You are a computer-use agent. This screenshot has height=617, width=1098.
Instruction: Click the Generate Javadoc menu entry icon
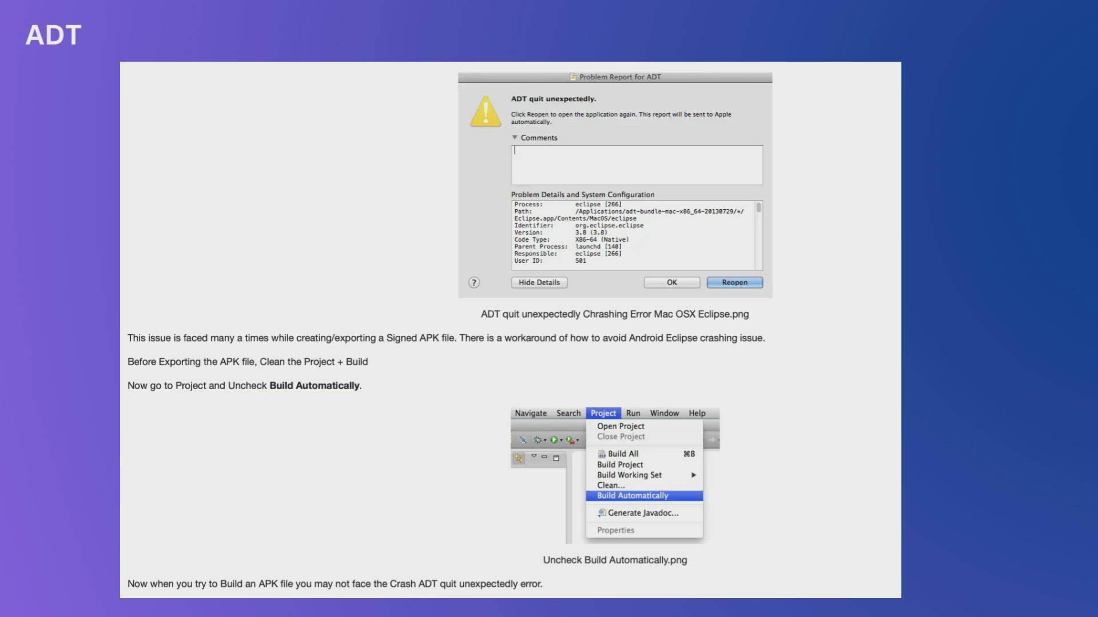pyautogui.click(x=602, y=512)
